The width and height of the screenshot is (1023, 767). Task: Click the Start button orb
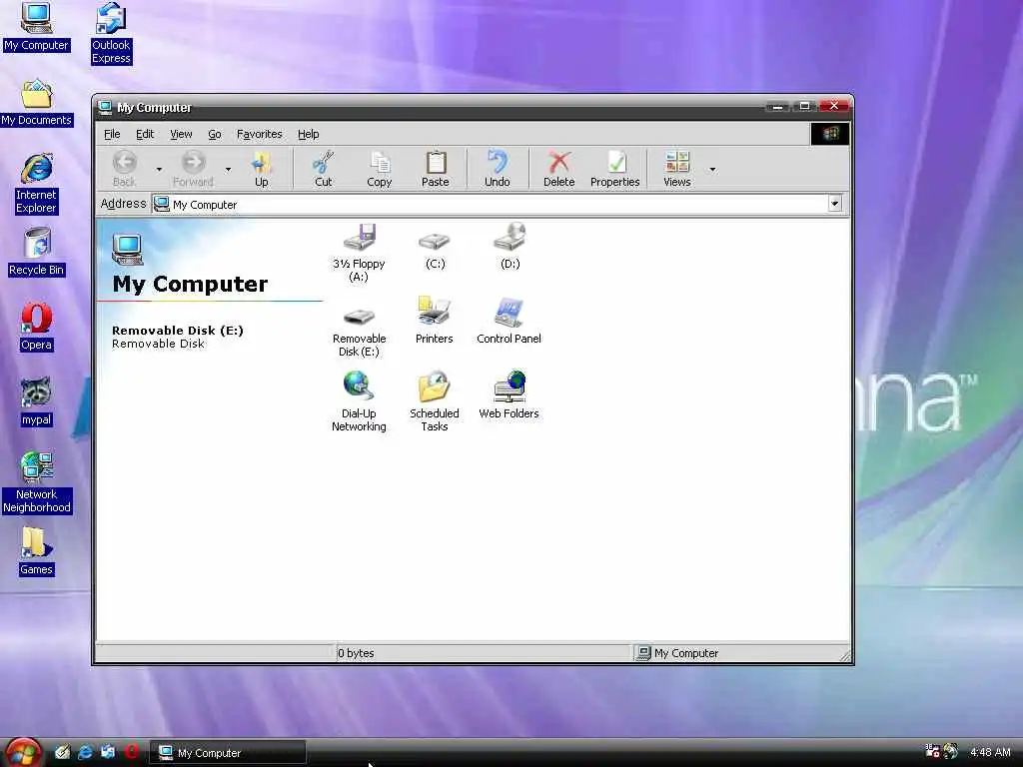[22, 752]
